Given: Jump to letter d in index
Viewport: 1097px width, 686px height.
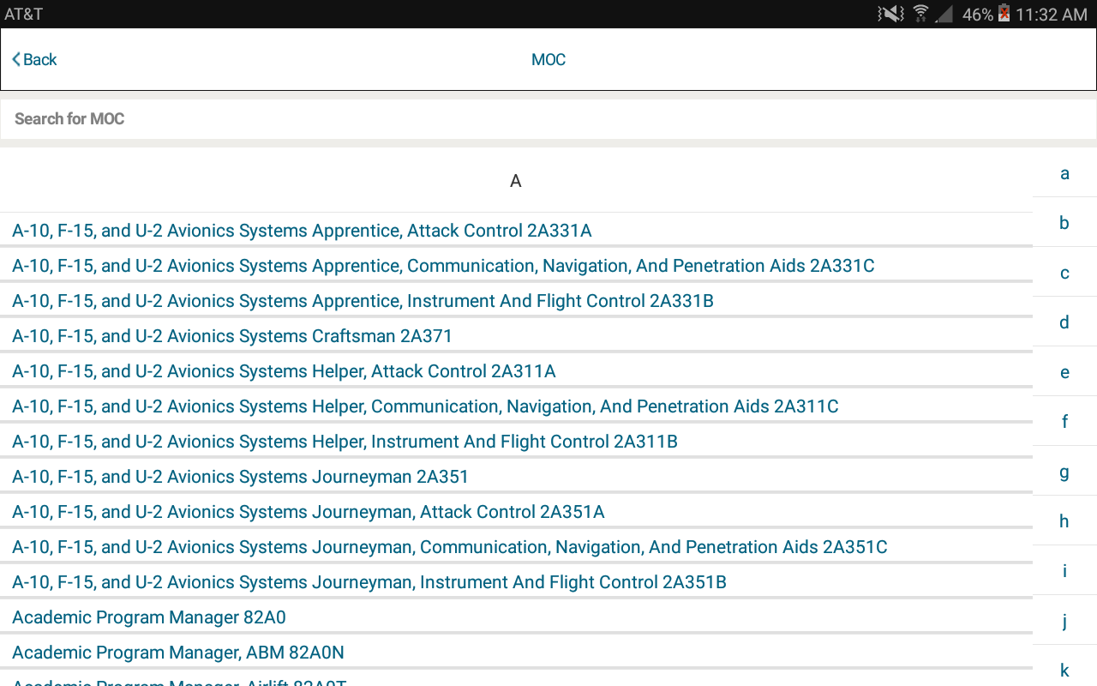Looking at the screenshot, I should [1064, 322].
